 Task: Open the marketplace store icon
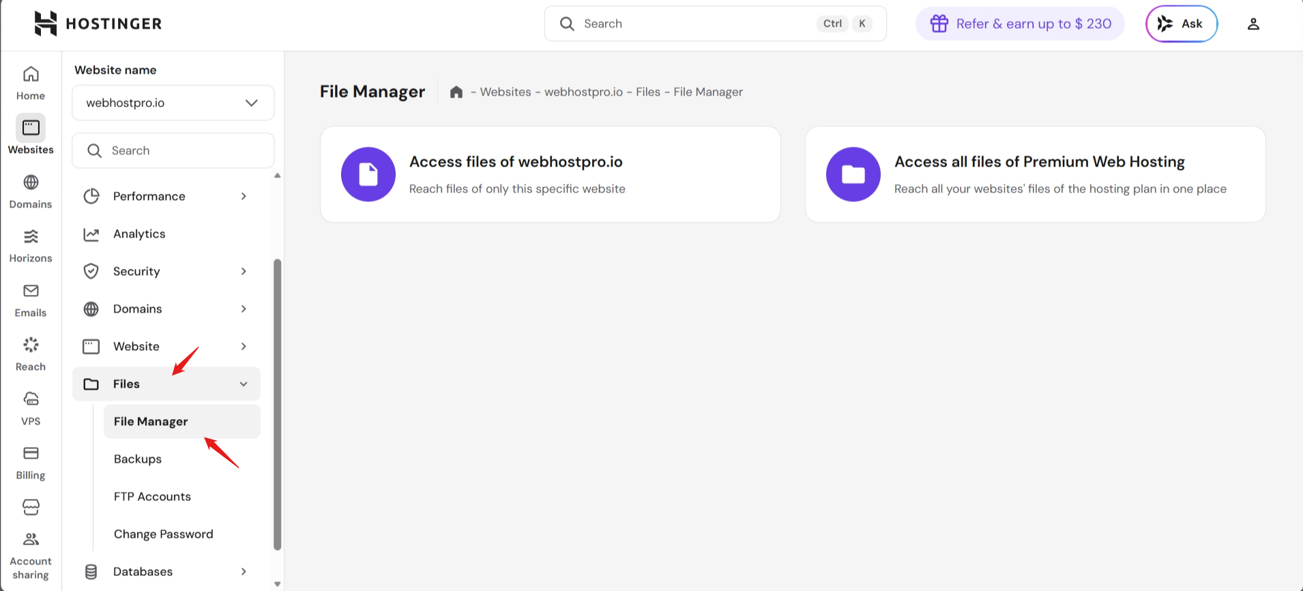click(x=31, y=507)
